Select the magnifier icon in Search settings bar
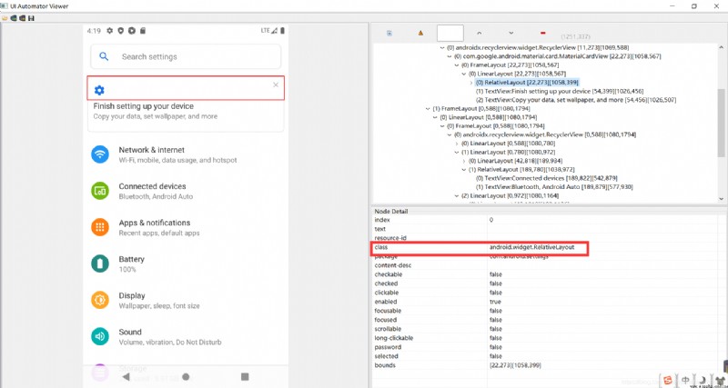 (x=104, y=56)
